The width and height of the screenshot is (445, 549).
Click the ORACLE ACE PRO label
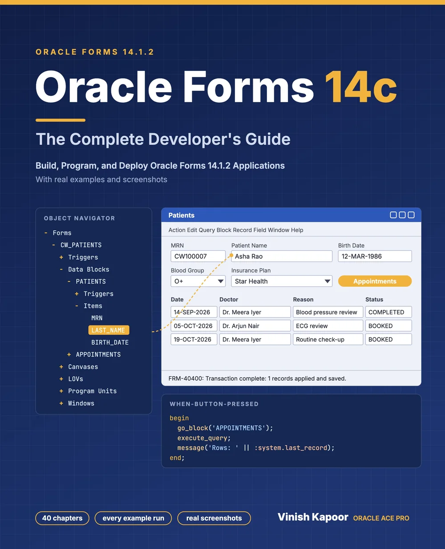click(x=381, y=518)
